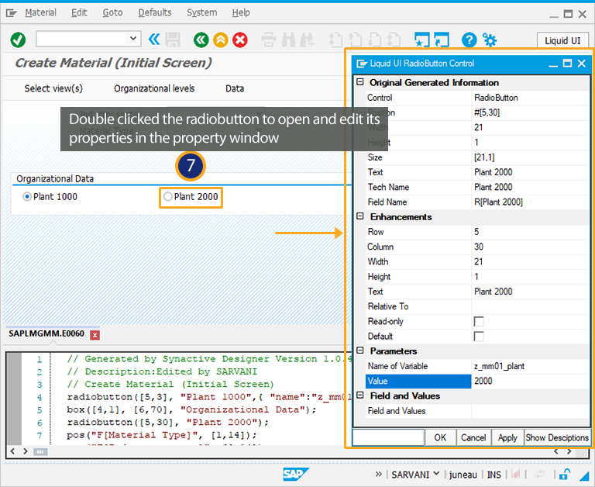This screenshot has height=487, width=595.
Task: Open the Goto menu
Action: click(x=112, y=12)
